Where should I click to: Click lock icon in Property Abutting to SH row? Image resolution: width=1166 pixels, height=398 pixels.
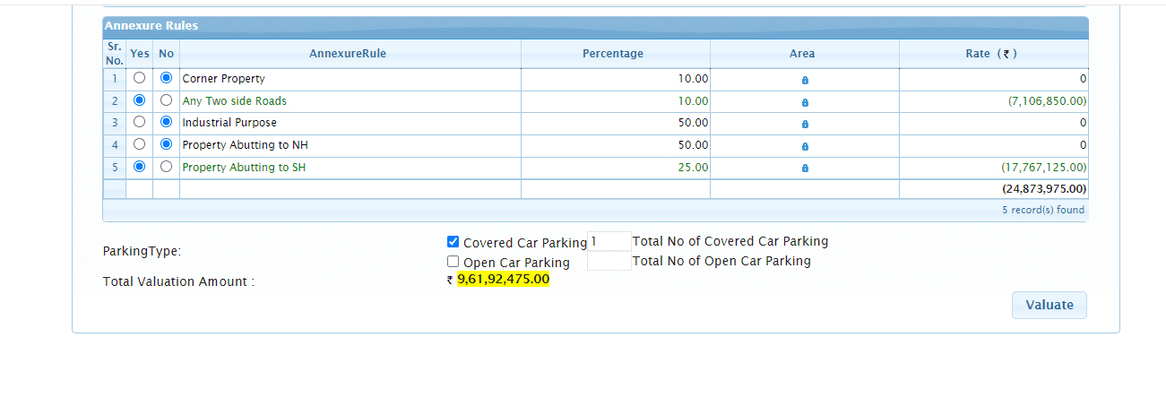805,168
